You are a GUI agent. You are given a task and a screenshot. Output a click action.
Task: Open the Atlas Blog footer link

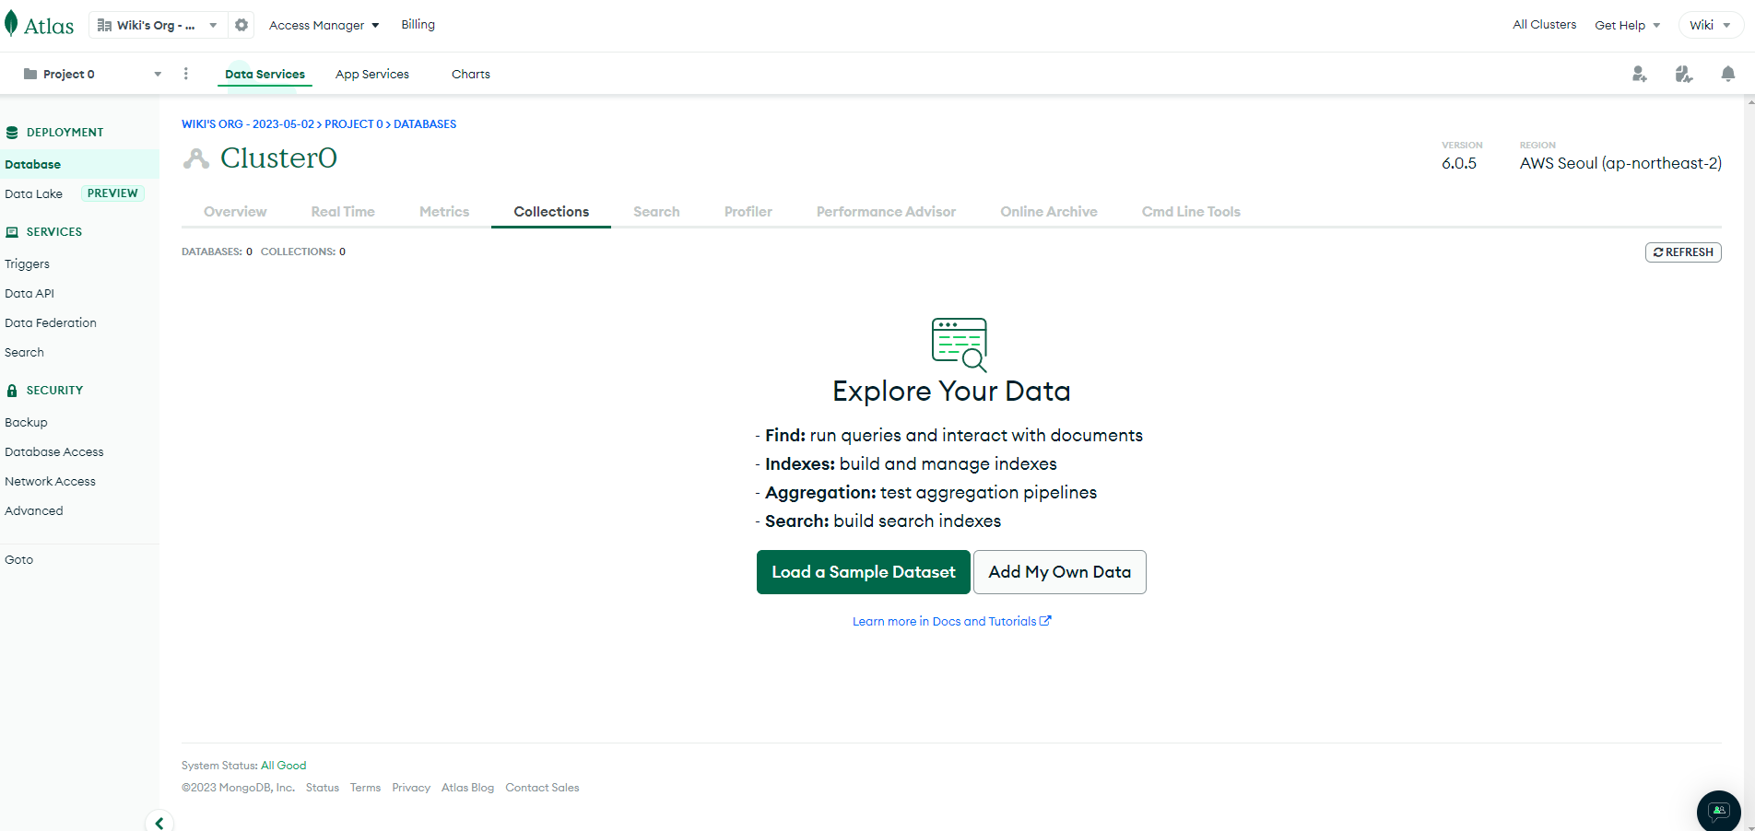click(x=467, y=788)
